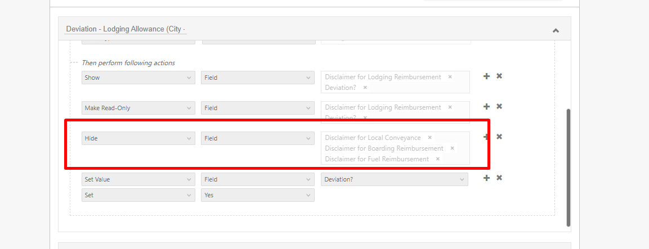Viewport: 649px width, 249px height.
Task: Click the Deviation - Lodging Allowance title field
Action: (x=126, y=29)
